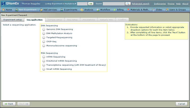The width and height of the screenshot is (190, 108).
Task: Click the Advanced search link
Action: 141,4
